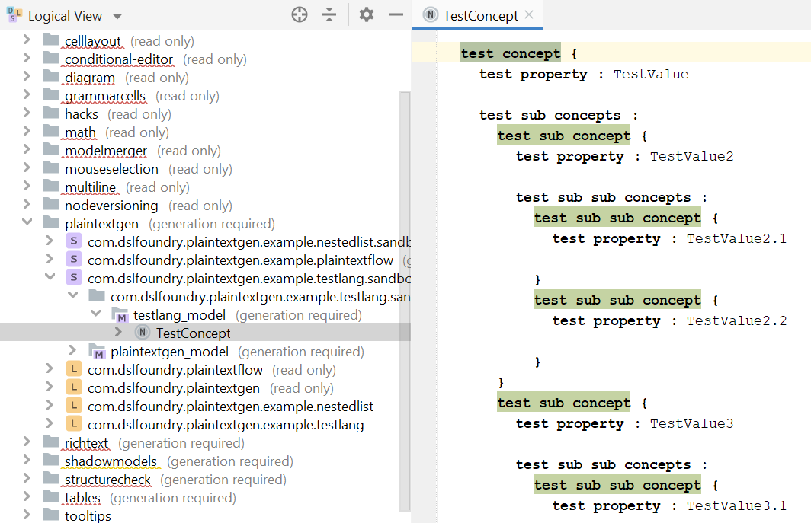Click the locate/select opened file target icon
Viewport: 811px width, 523px height.
click(300, 15)
